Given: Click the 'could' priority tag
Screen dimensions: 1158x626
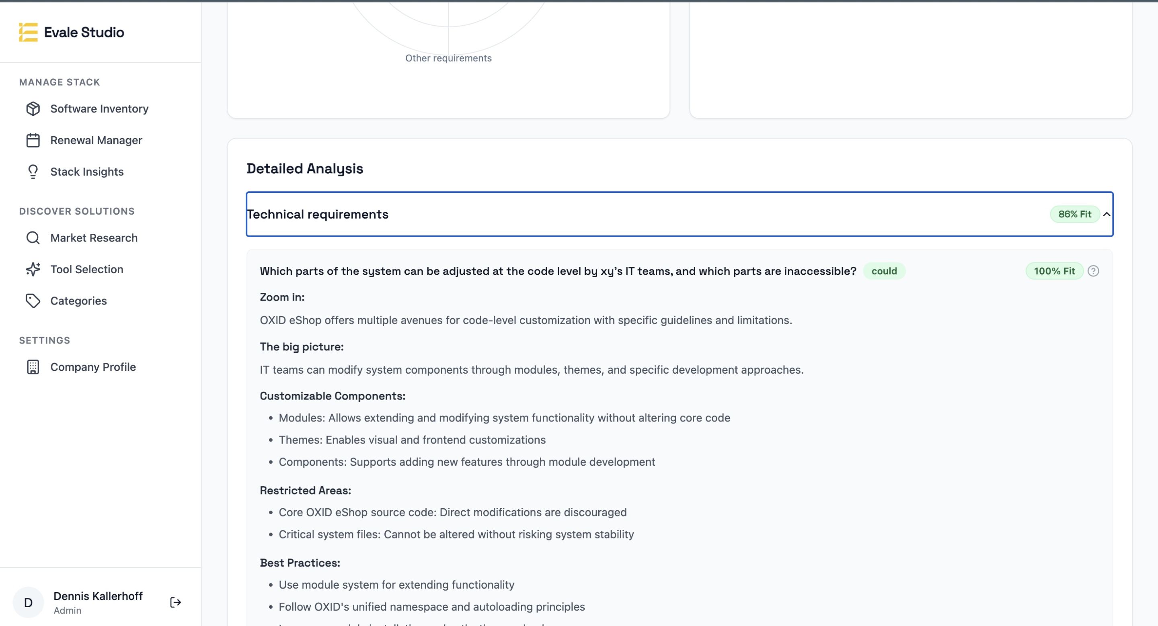Looking at the screenshot, I should pos(884,271).
